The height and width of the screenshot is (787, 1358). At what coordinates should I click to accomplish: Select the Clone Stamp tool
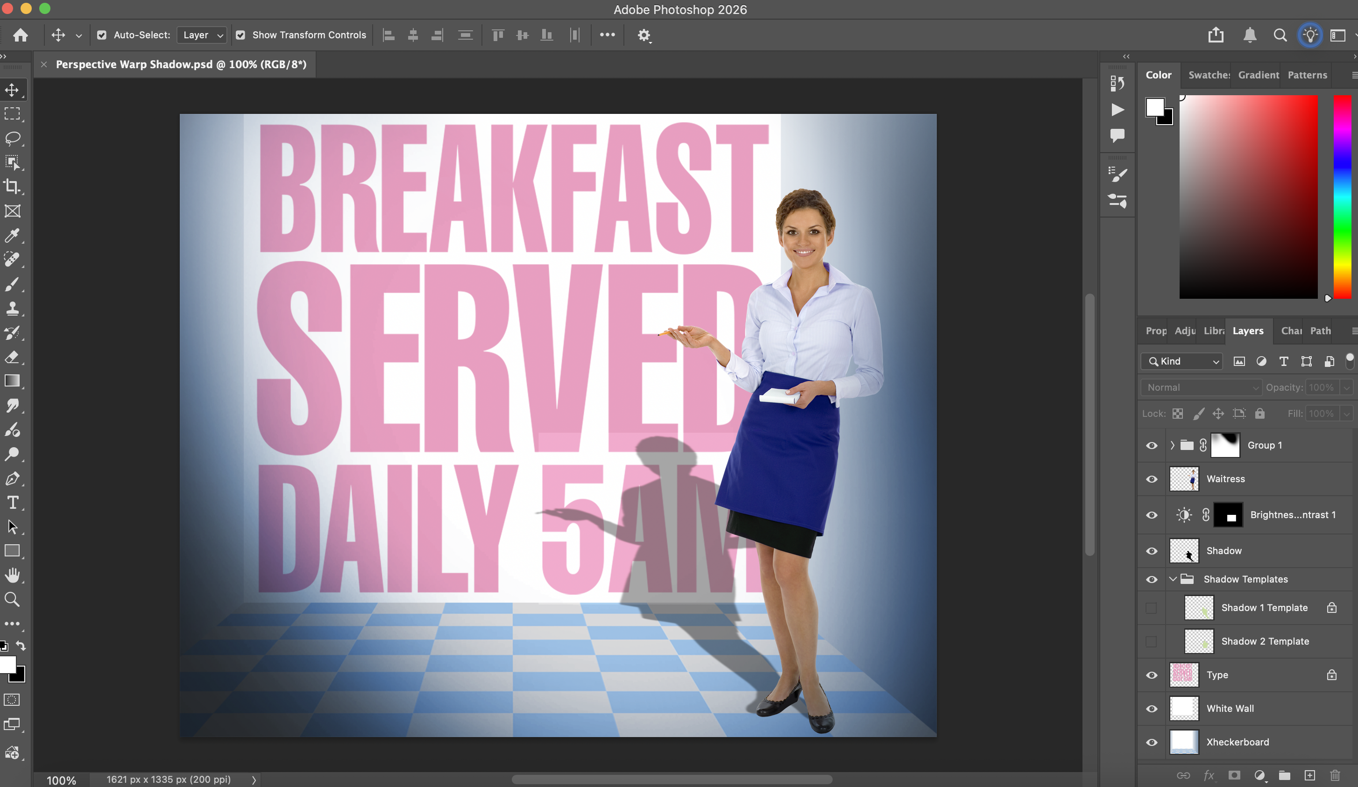(x=13, y=308)
